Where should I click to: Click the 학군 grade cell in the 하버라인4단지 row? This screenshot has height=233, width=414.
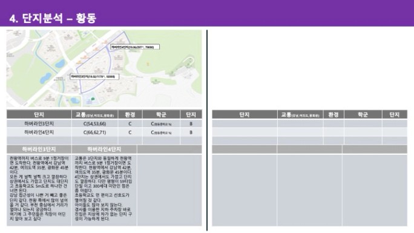coord(161,132)
